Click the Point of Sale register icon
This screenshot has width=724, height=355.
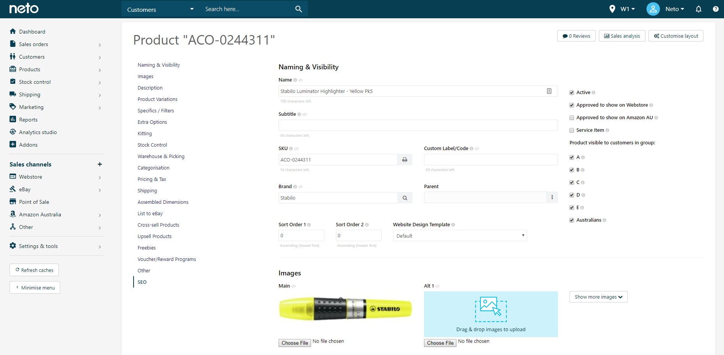13,201
